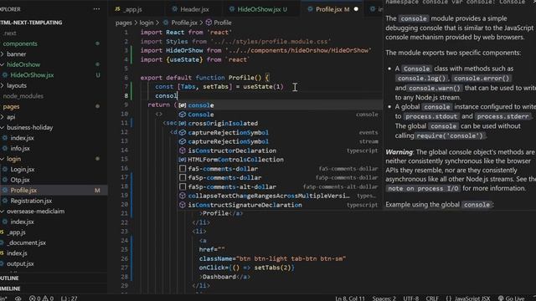Click Spaces: 2 indentation setting

[x=384, y=298]
